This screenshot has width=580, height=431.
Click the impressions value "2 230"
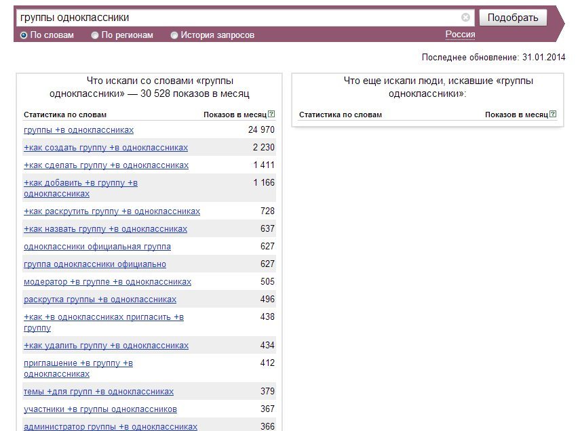tap(263, 148)
